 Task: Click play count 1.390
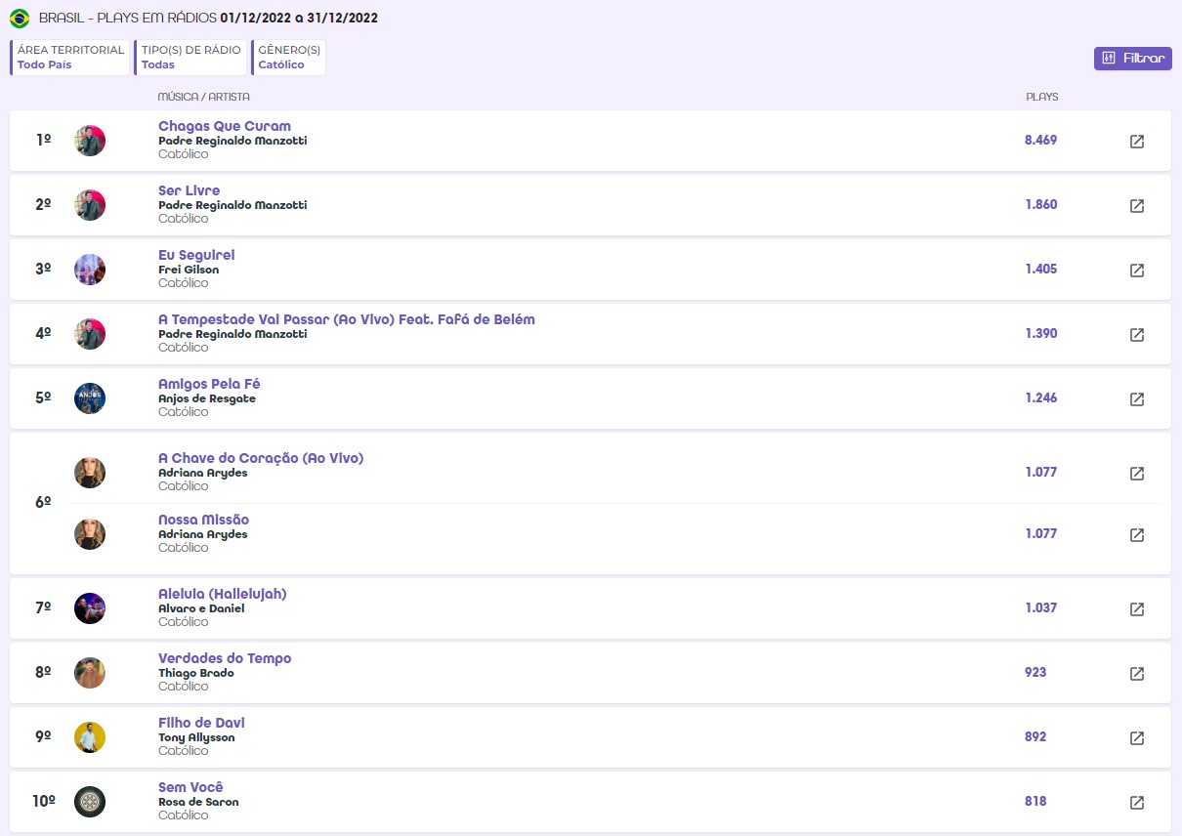(x=1040, y=333)
